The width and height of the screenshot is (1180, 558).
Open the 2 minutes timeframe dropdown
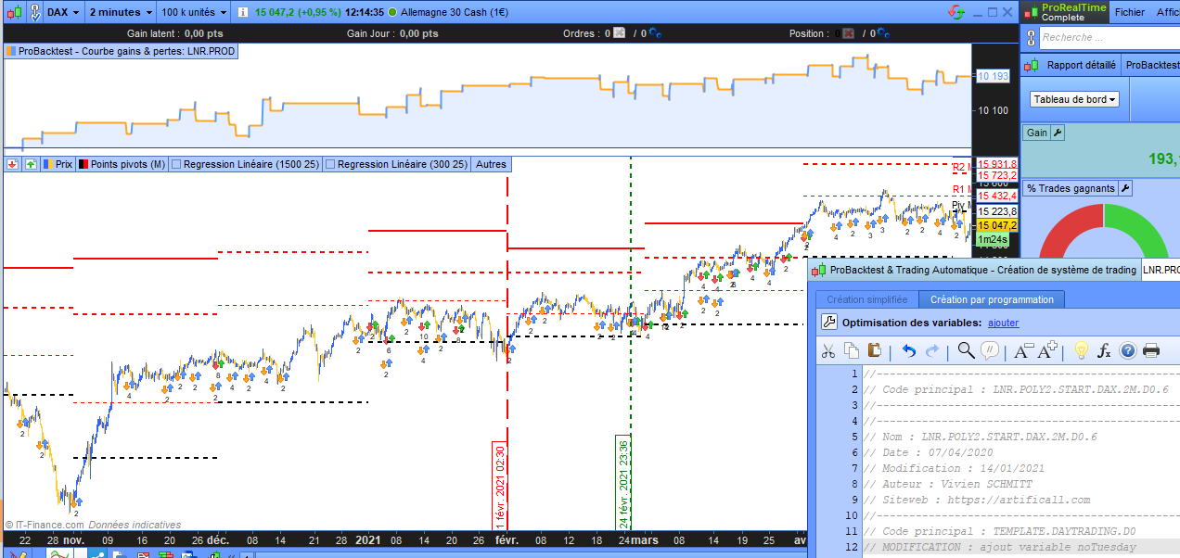[122, 13]
